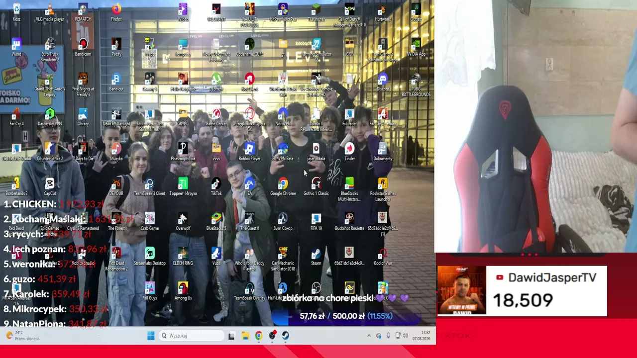This screenshot has width=637, height=358.
Task: Click the Bandicut desktop icon
Action: coord(116,83)
